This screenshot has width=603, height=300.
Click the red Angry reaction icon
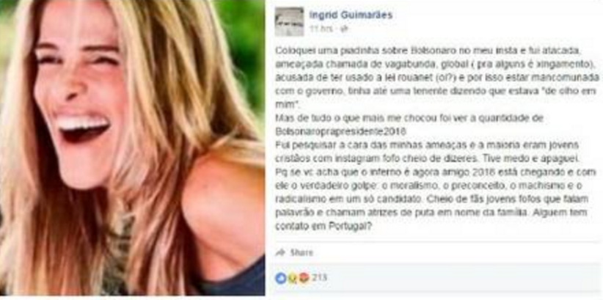pyautogui.click(x=304, y=278)
